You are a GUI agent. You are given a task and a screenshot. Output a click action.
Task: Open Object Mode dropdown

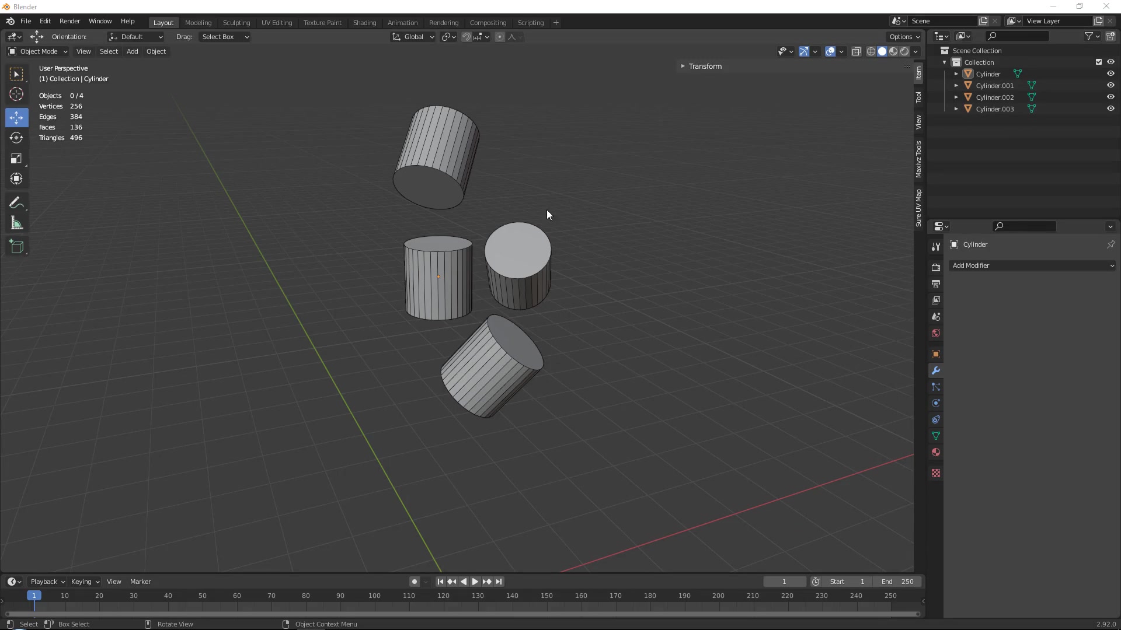click(x=38, y=51)
